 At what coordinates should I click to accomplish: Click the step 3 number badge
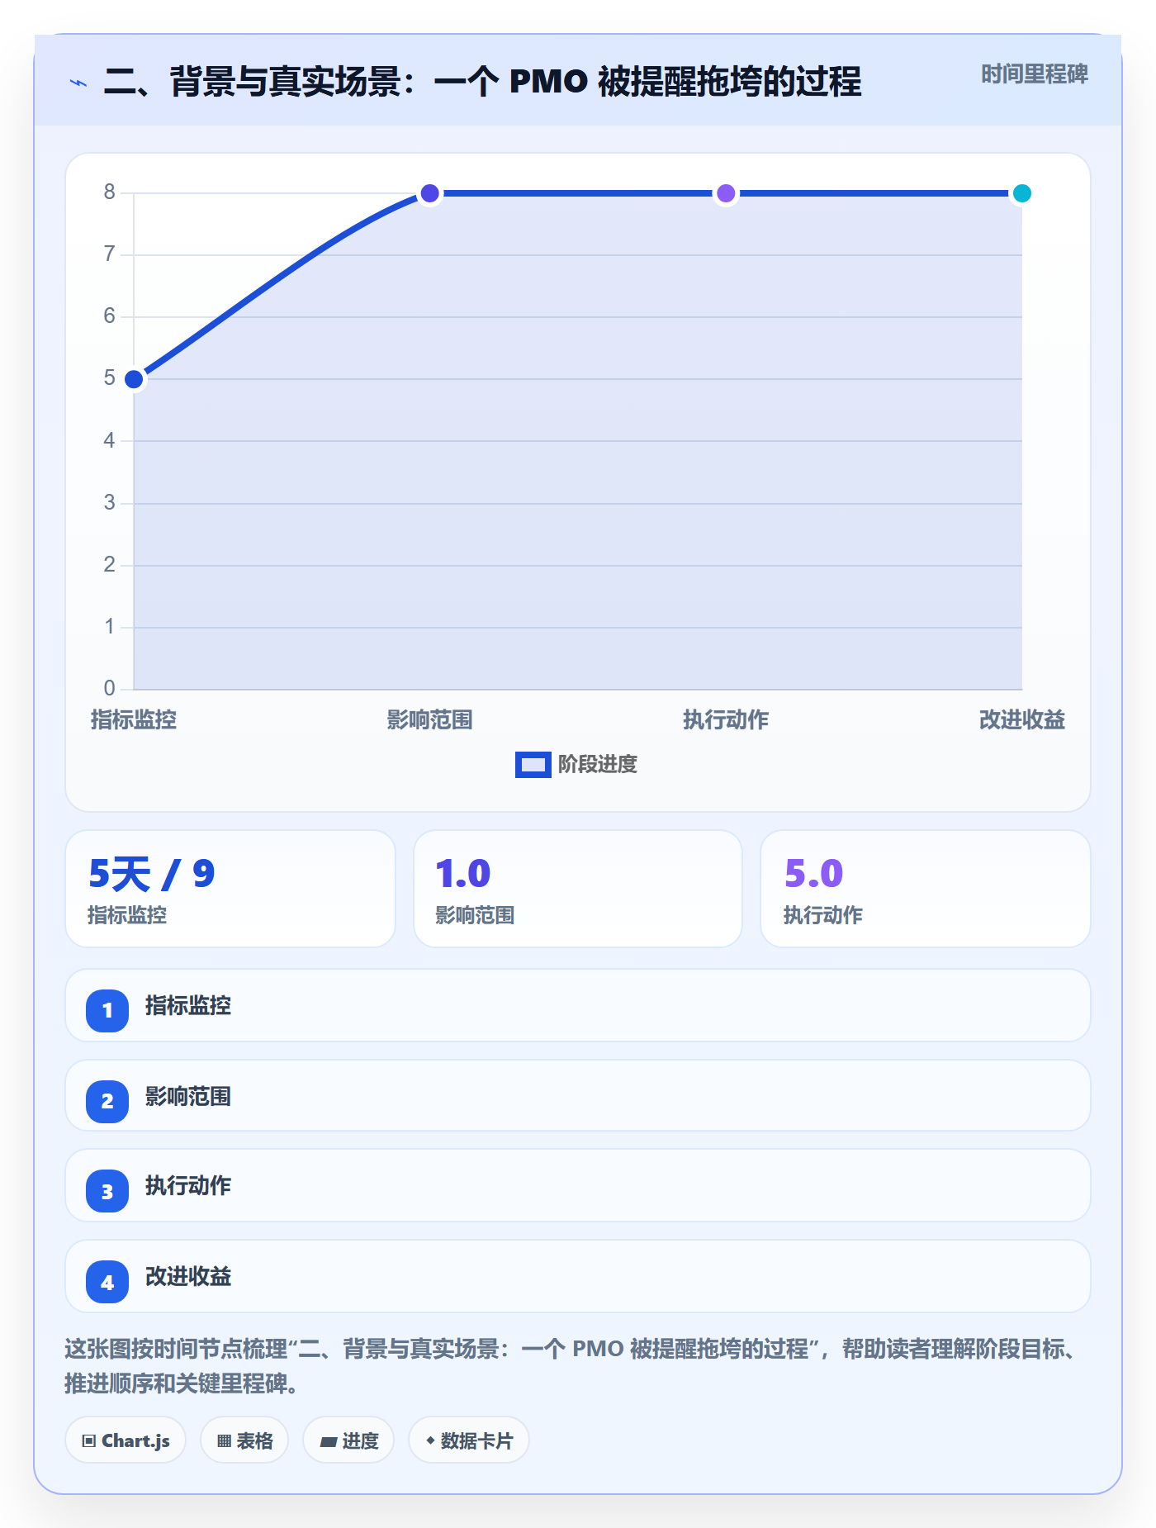click(107, 1191)
